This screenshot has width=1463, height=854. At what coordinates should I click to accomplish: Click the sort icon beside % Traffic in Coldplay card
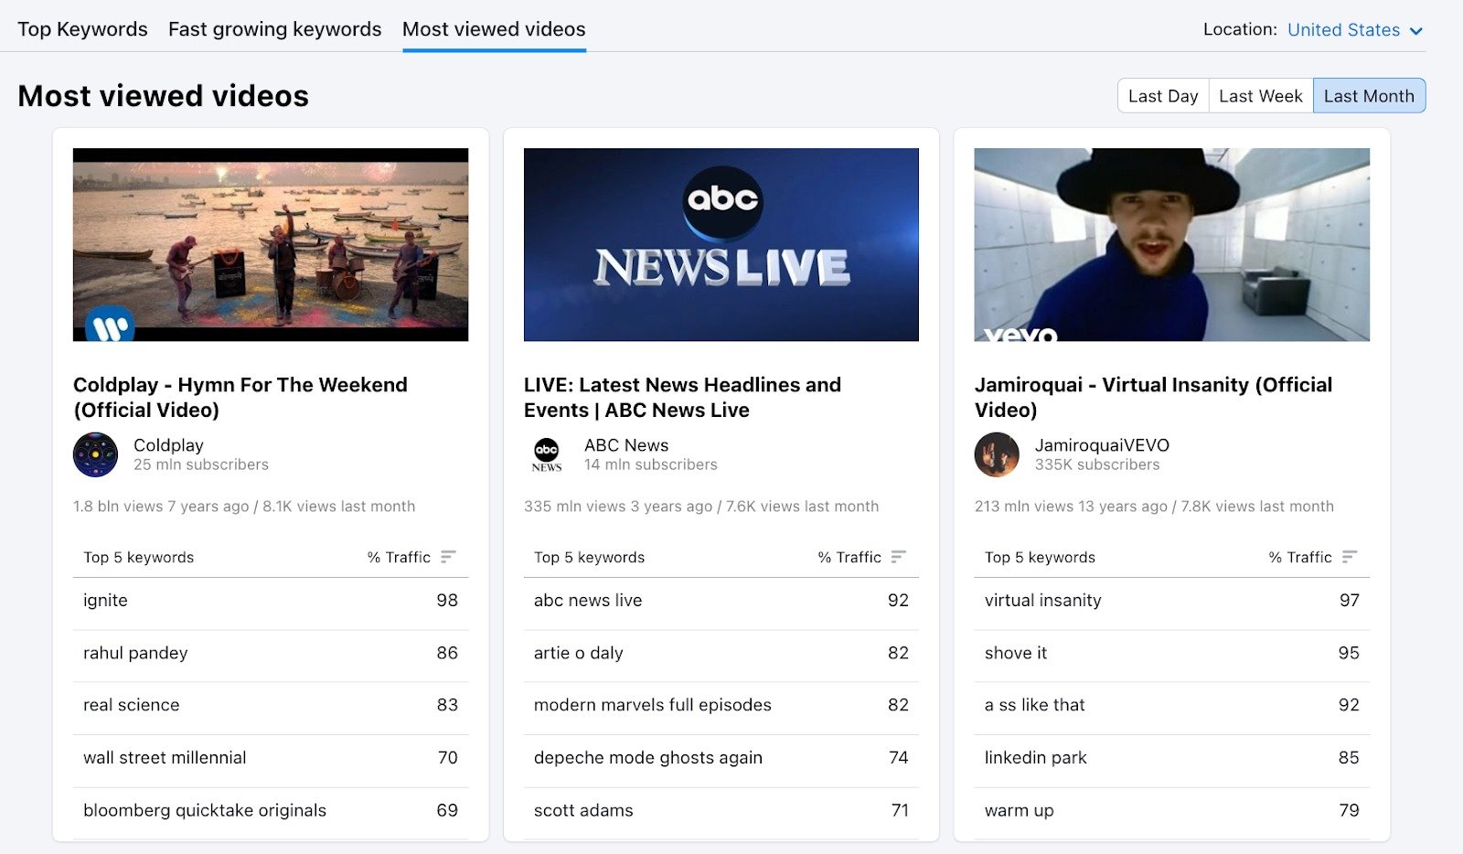[x=448, y=556]
